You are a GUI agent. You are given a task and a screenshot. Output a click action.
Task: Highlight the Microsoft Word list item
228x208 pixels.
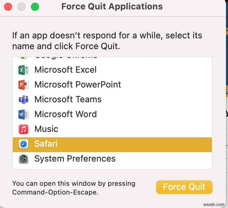tap(66, 114)
